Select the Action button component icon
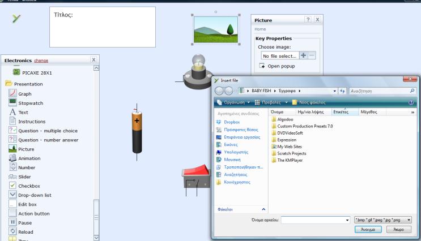Viewport: 421px width, 241px height. [12, 213]
